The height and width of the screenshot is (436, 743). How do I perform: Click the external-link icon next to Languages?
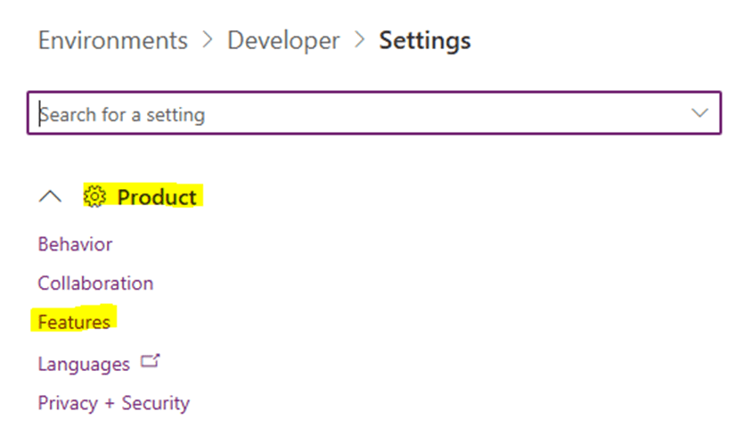[x=151, y=362]
